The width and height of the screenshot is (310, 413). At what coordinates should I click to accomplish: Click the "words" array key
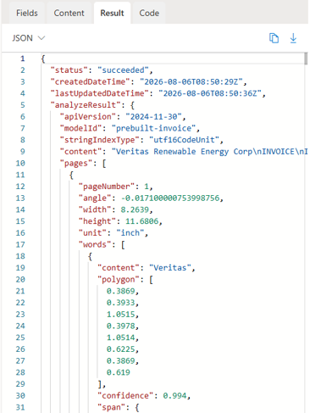click(95, 244)
